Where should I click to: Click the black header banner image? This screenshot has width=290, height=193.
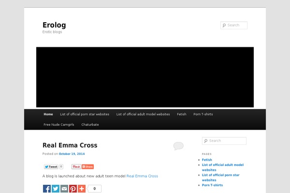tap(145, 77)
